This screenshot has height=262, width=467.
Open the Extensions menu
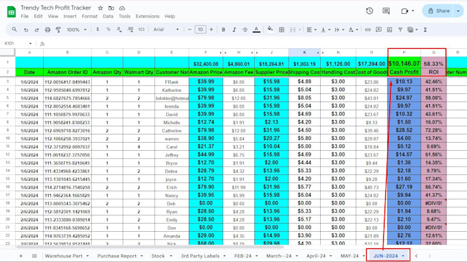(x=148, y=16)
